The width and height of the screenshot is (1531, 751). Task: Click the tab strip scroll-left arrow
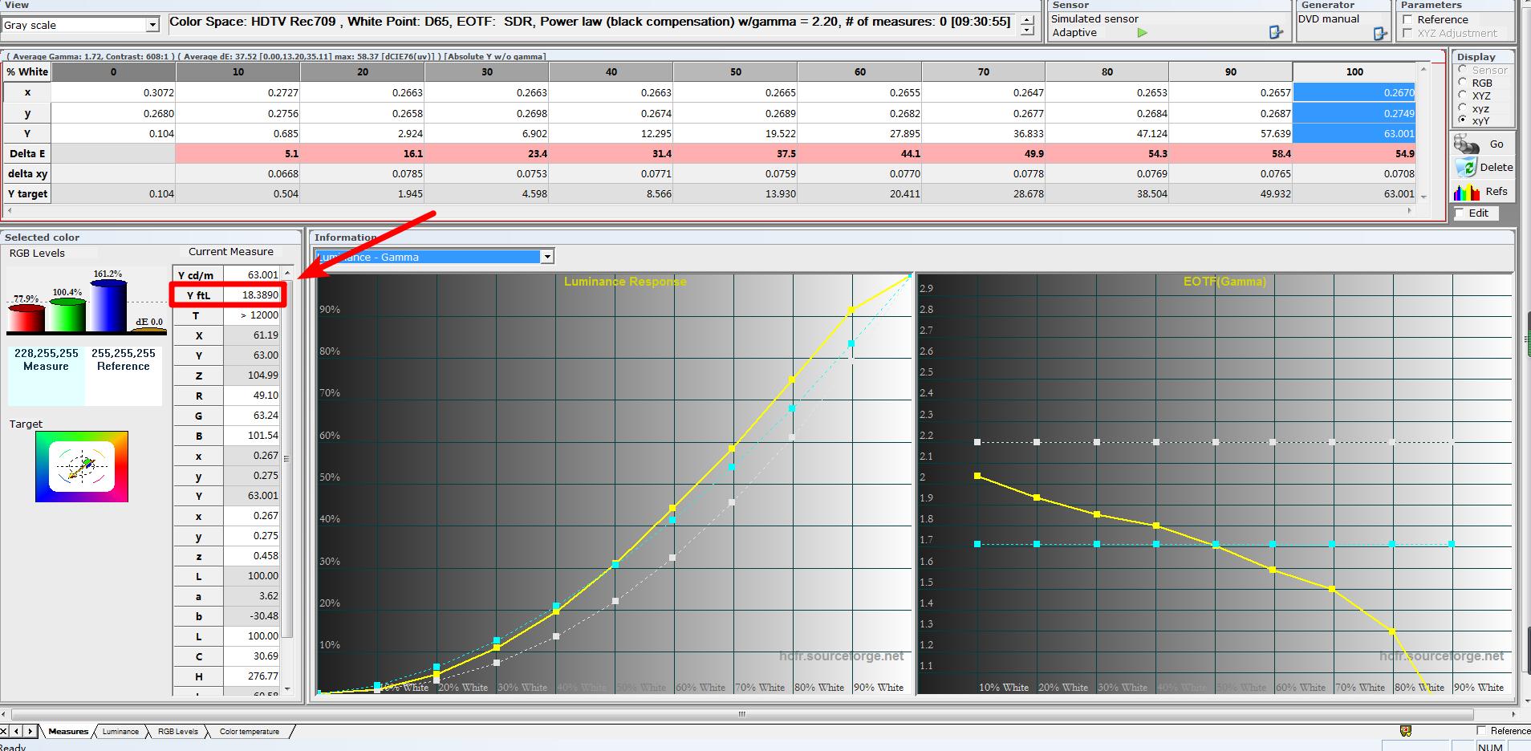(x=18, y=731)
